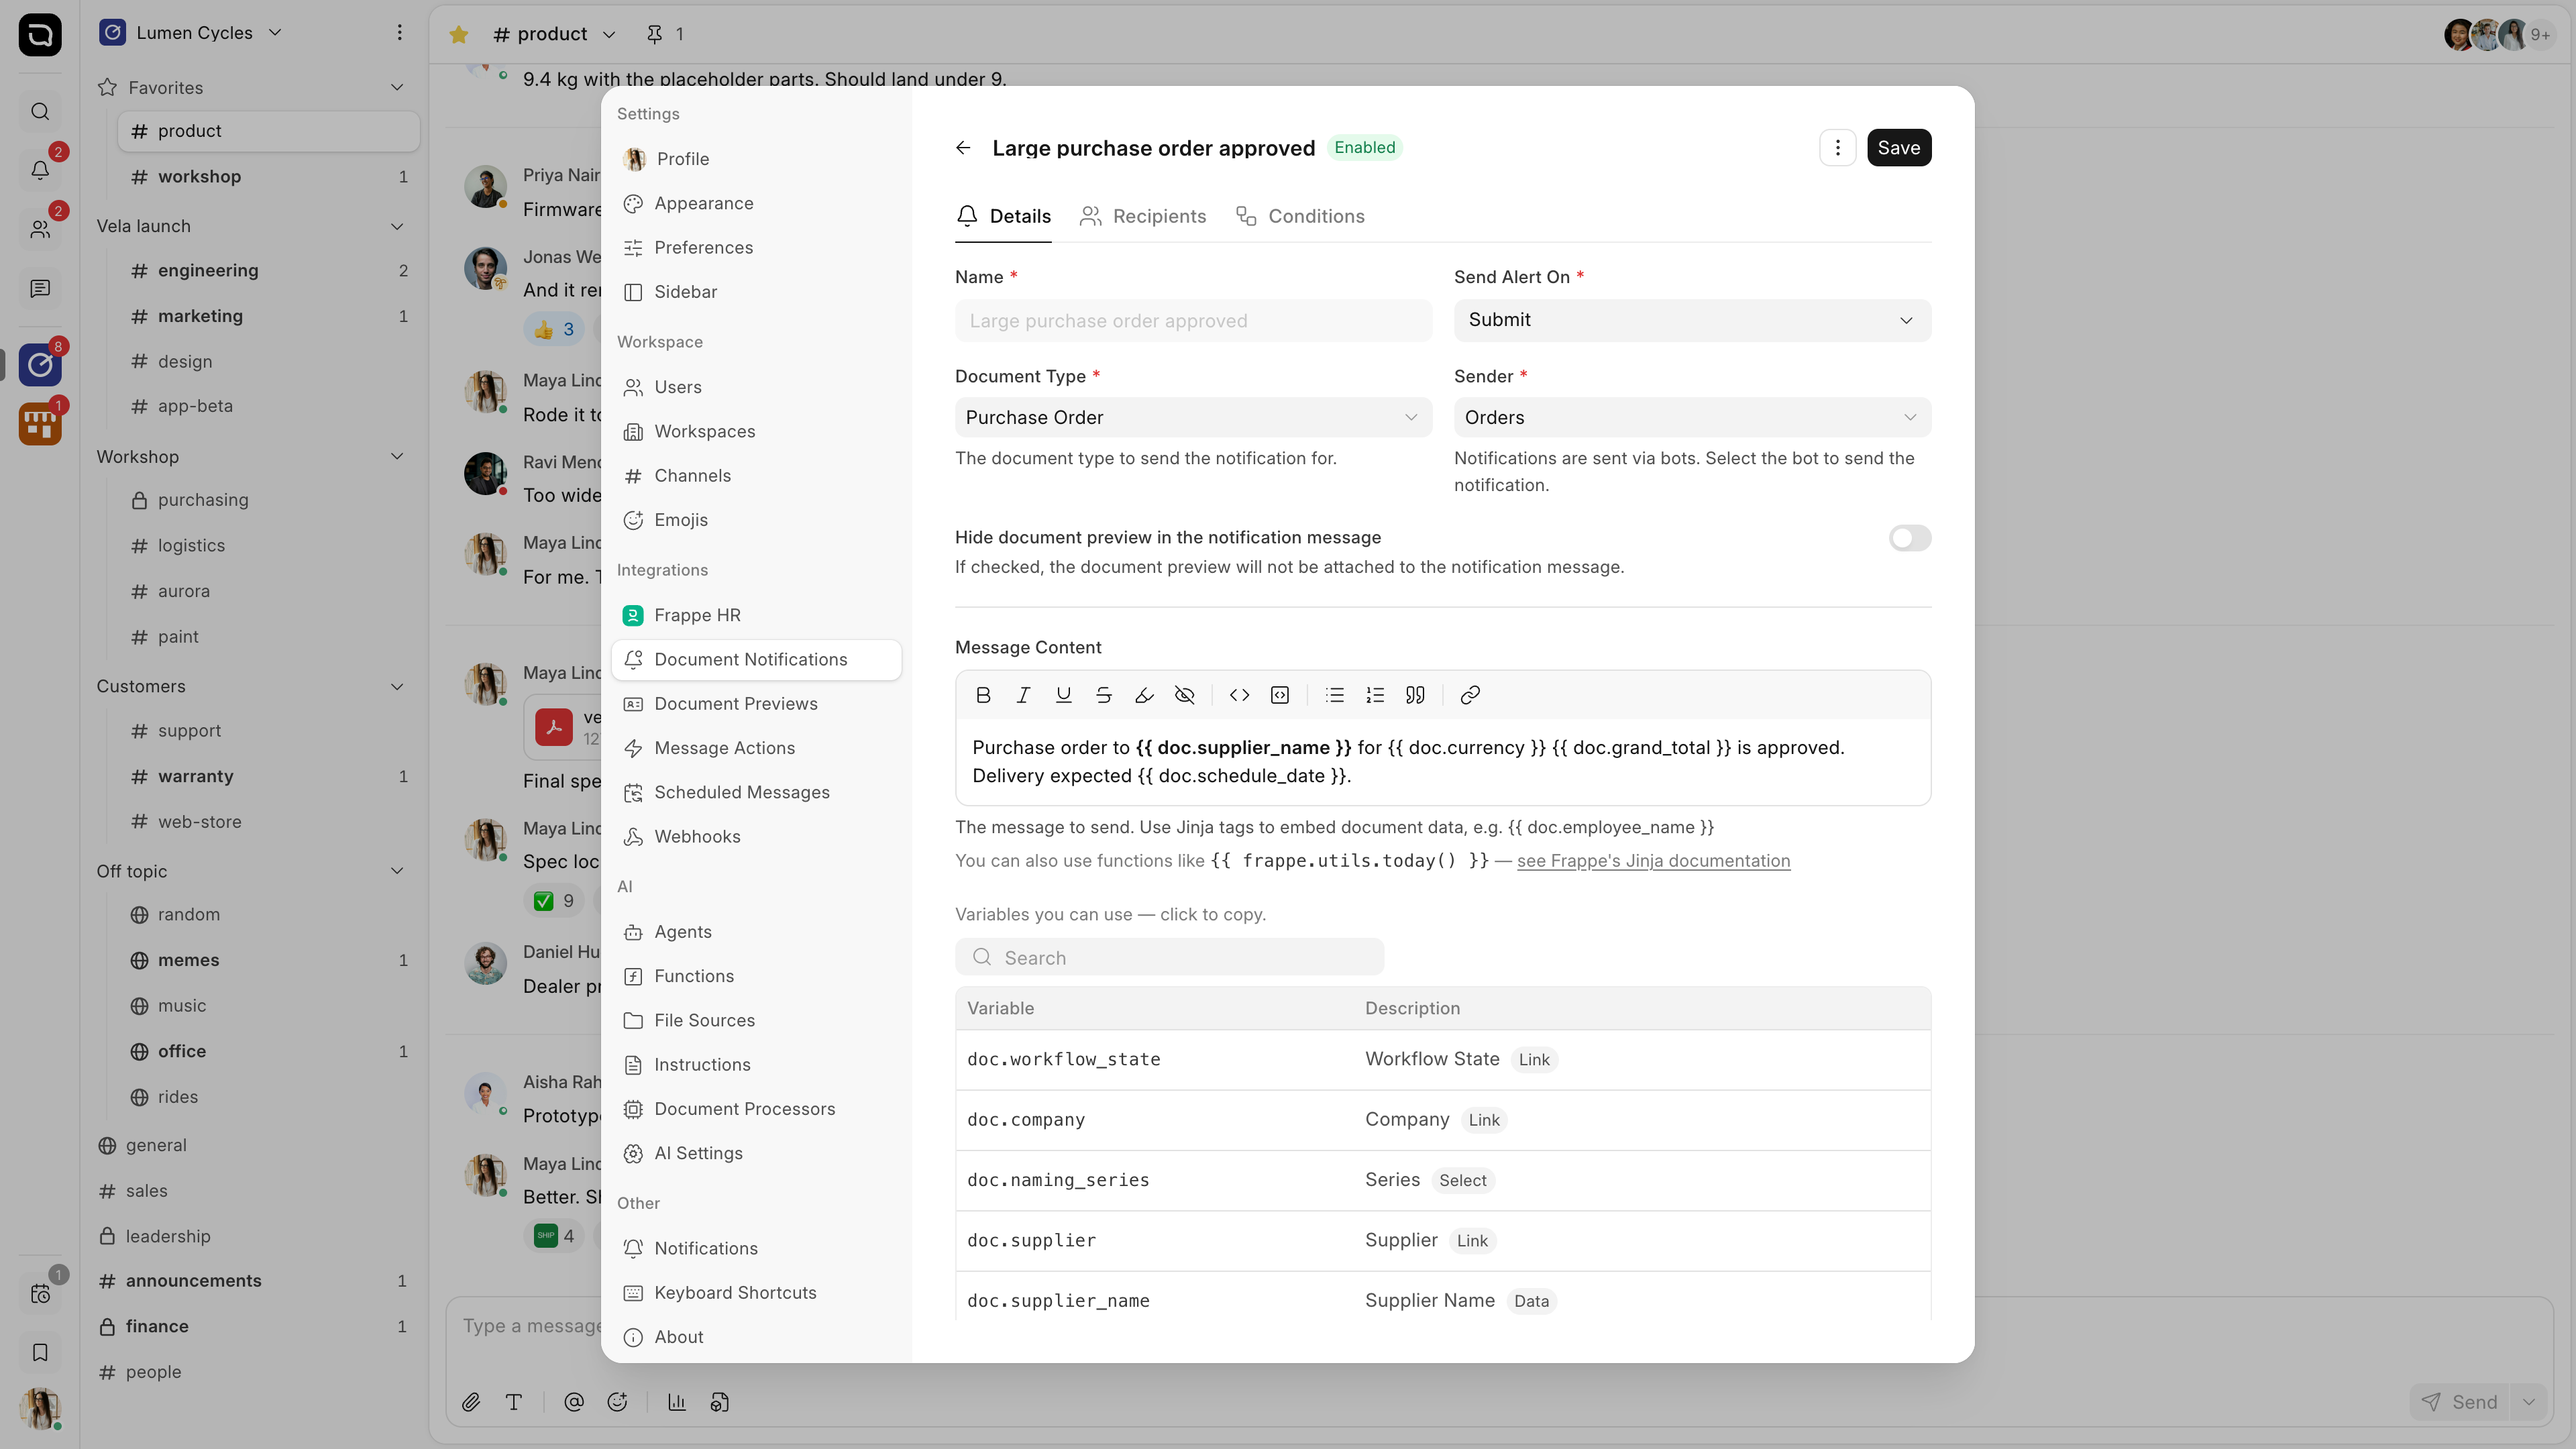Collapse the Vela launch section
The image size is (2576, 1449).
click(x=397, y=226)
